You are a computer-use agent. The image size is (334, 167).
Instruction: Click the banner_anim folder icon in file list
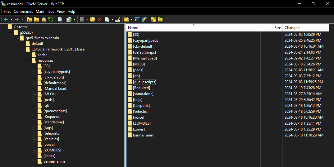pos(130,135)
